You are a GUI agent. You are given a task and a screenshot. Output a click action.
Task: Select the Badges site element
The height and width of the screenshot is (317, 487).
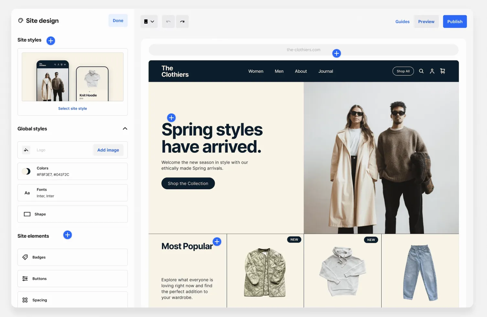(72, 257)
